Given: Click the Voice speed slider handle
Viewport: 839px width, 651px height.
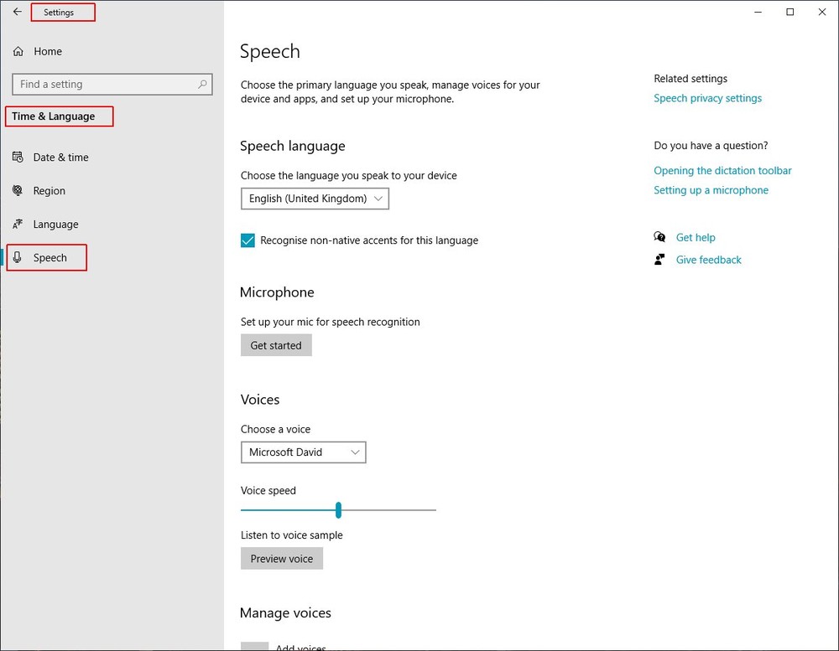Looking at the screenshot, I should (x=338, y=510).
